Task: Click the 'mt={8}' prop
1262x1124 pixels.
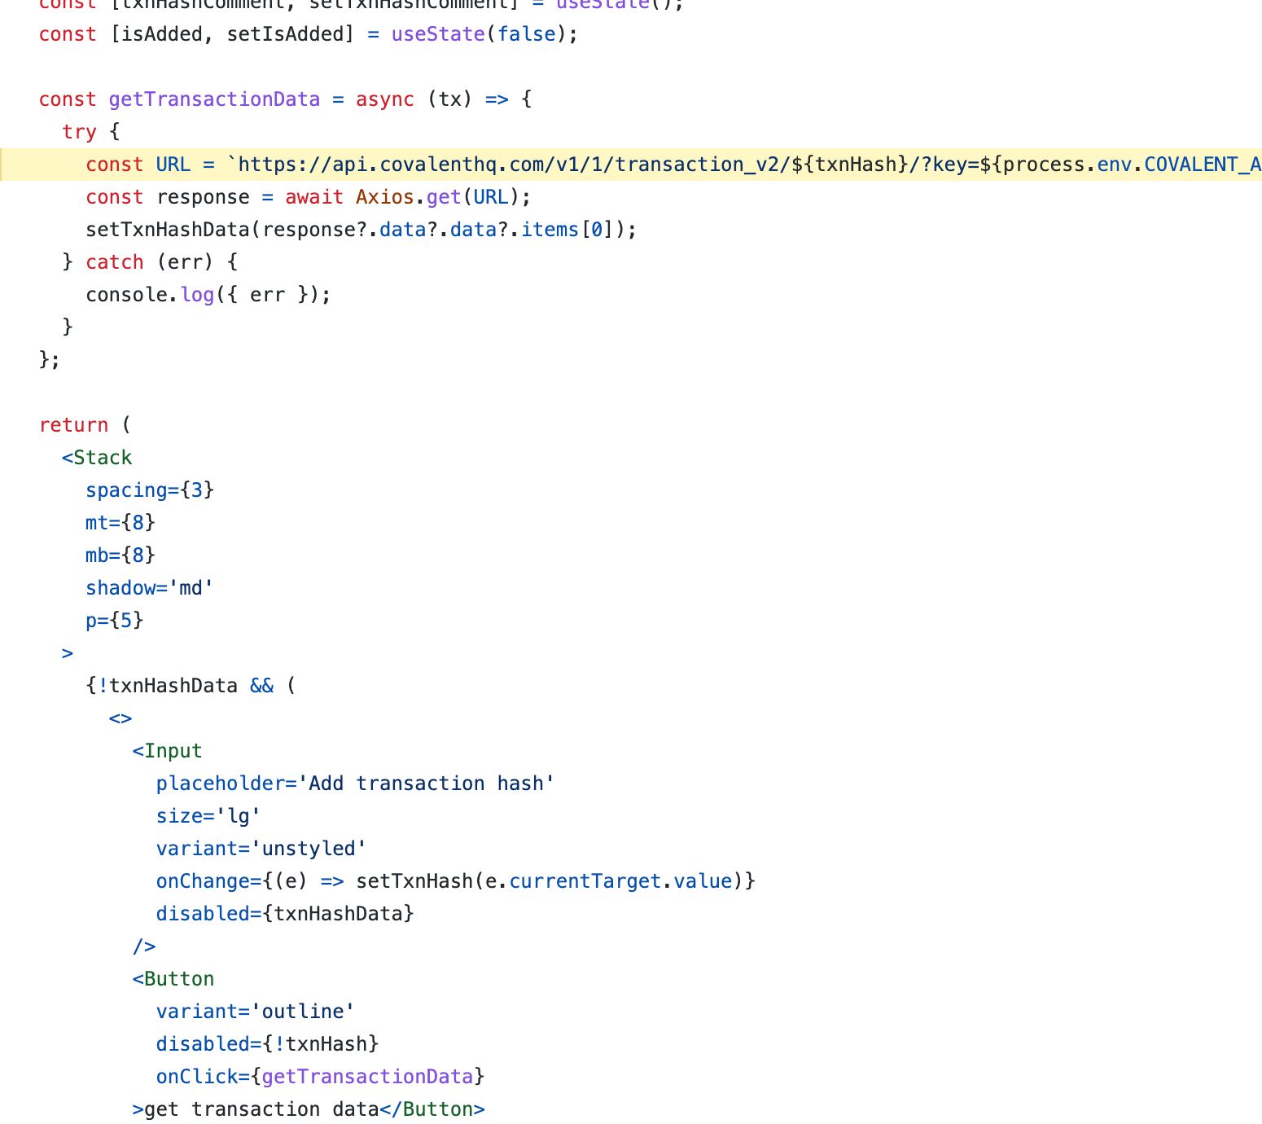Action: point(121,523)
